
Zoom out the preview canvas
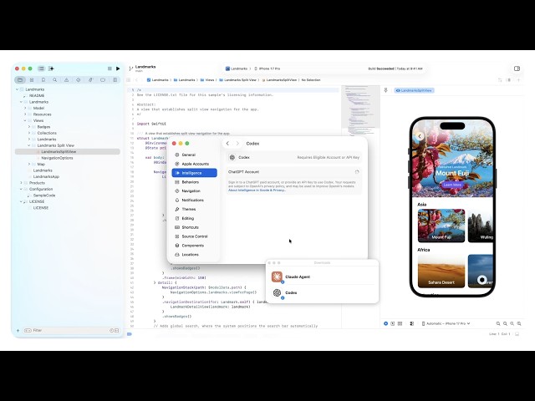(x=498, y=323)
